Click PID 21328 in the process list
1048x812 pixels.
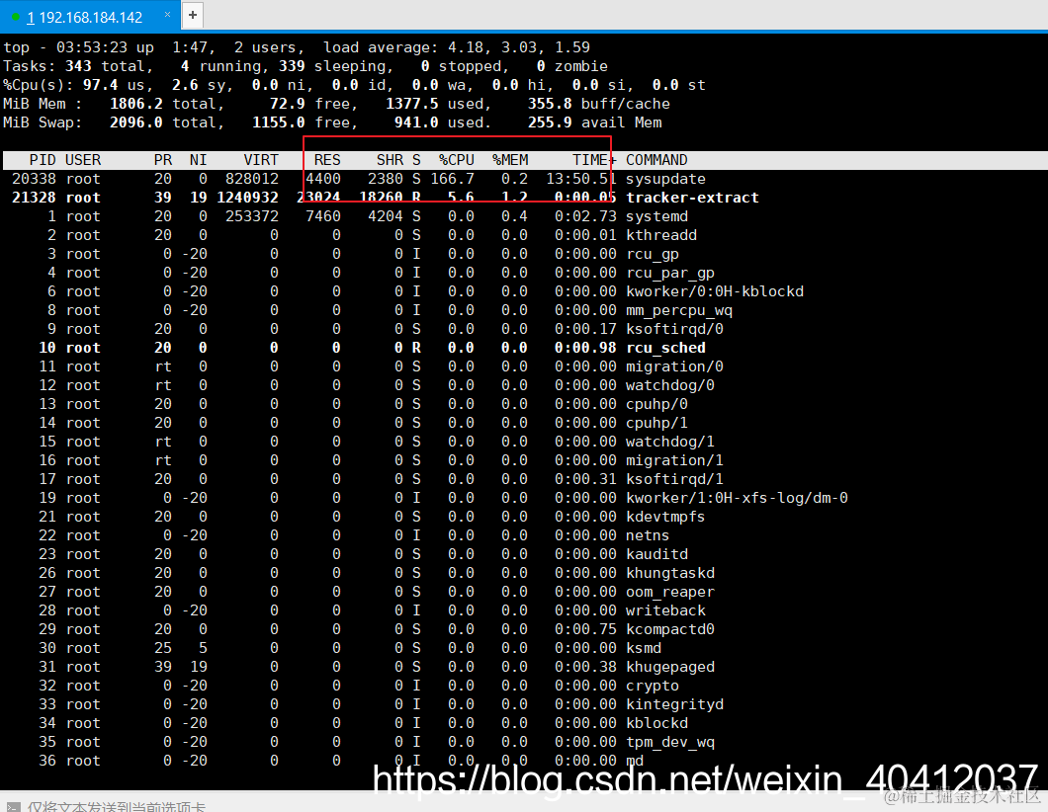pyautogui.click(x=34, y=198)
